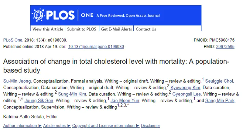Expand the Author information section
Image resolution: width=242 pixels, height=129 pixels.
tap(22, 126)
